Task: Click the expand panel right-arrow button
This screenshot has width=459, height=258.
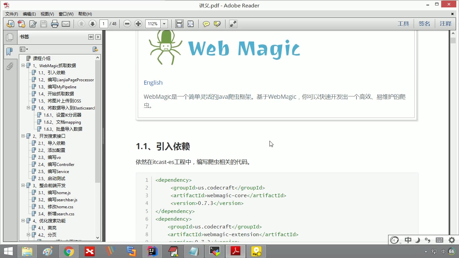Action: click(x=98, y=37)
